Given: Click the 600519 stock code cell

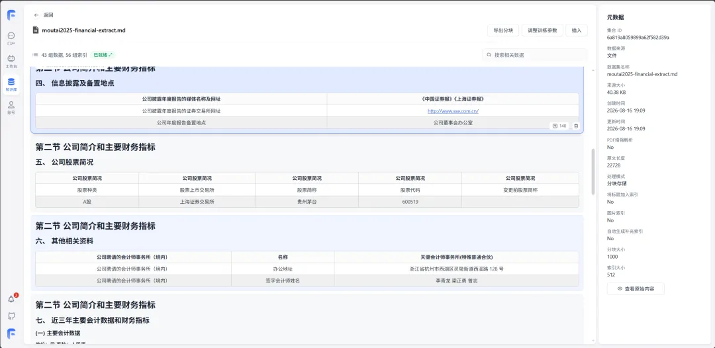Looking at the screenshot, I should (410, 202).
